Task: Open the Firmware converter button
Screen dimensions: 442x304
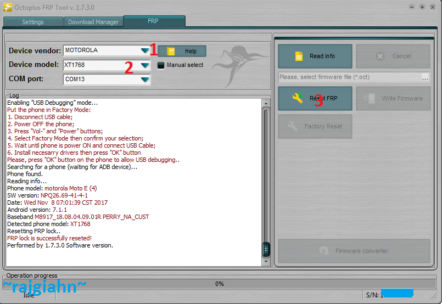Action: (354, 251)
